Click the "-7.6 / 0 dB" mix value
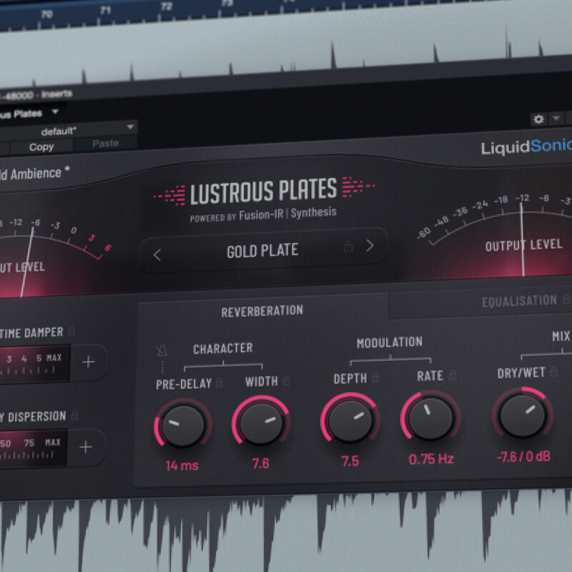Viewport: 572px width, 572px height. [523, 456]
